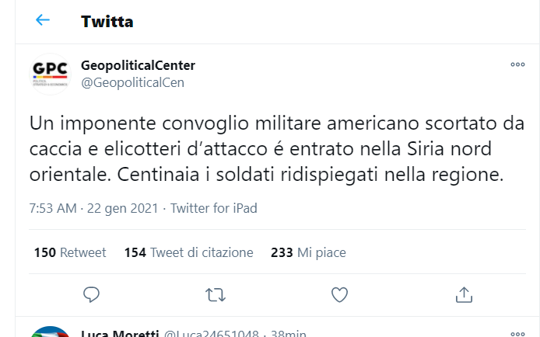Click the Twitta page heading

point(107,21)
